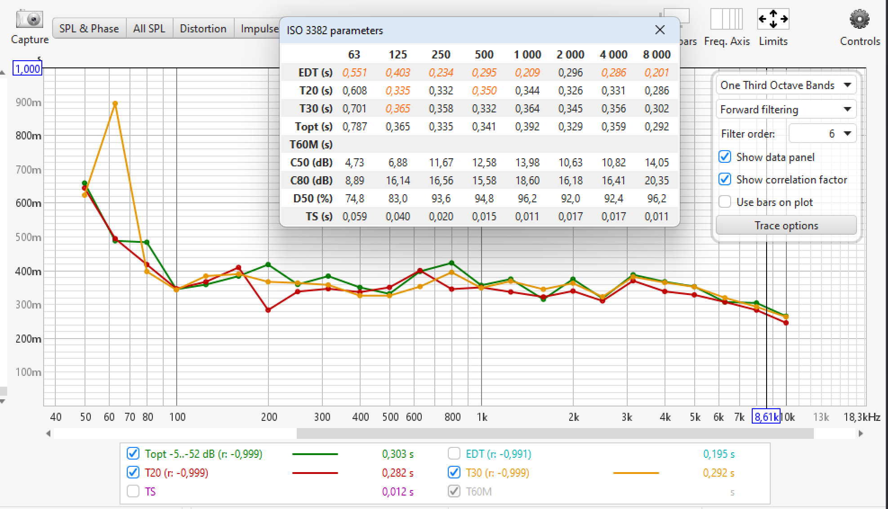Click the 63 column header

coord(354,54)
